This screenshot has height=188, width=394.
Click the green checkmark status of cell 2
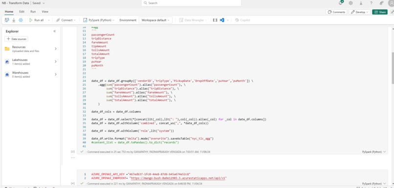coord(82,151)
